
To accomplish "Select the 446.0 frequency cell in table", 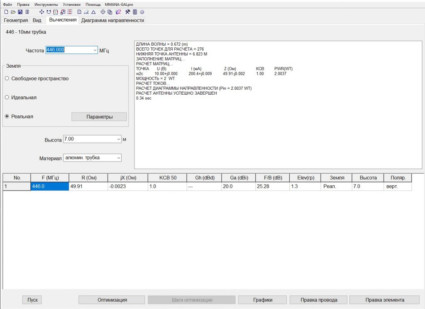I will [x=49, y=187].
